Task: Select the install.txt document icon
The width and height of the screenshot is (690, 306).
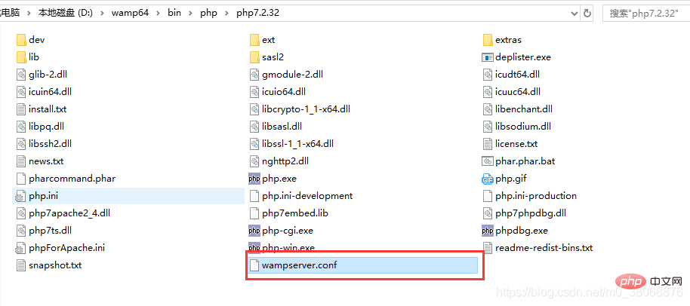Action: tap(22, 109)
